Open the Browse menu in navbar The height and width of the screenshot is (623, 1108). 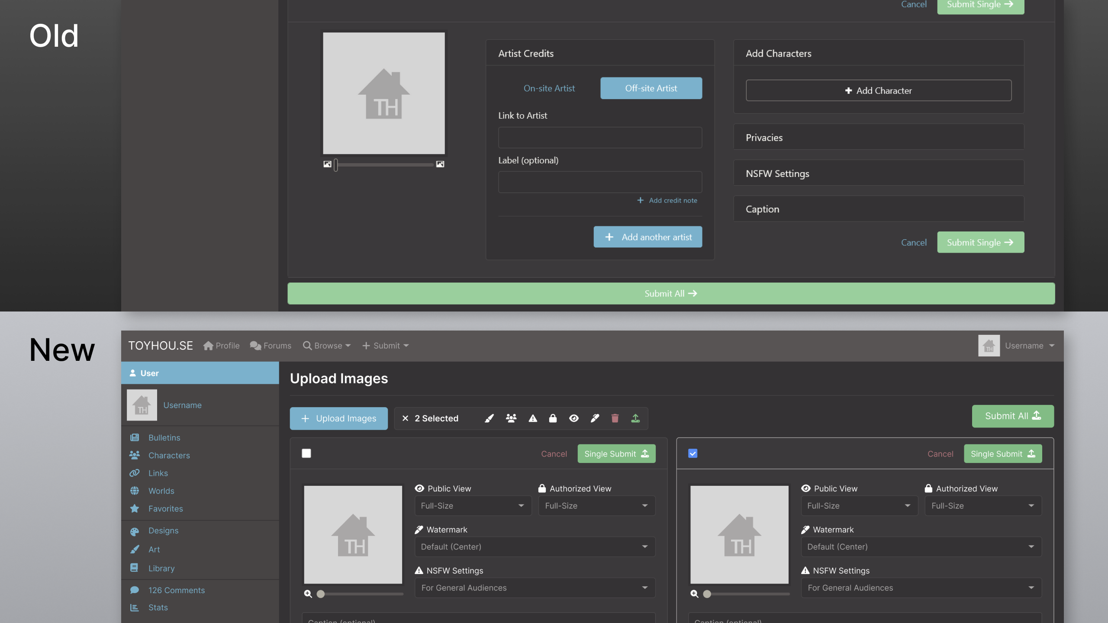[x=327, y=346]
